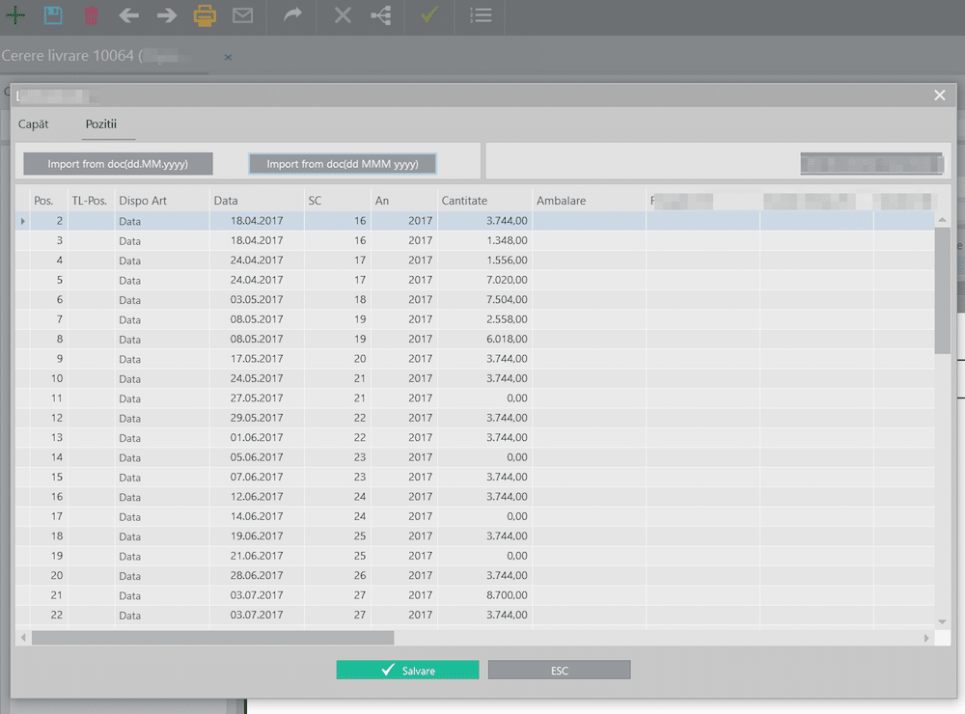965x714 pixels.
Task: Click the horizontal scrollbar right arrow
Action: (926, 638)
